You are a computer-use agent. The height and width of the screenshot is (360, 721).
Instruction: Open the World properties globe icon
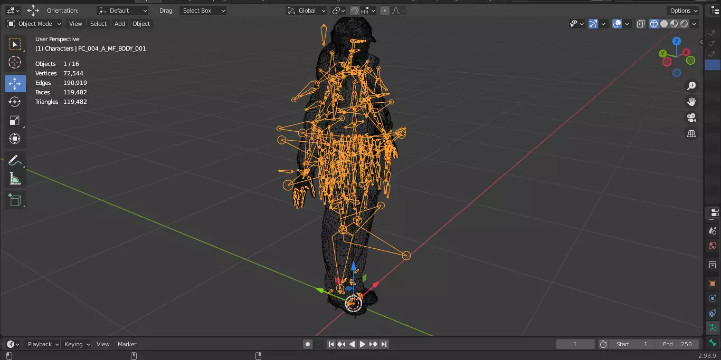(713, 246)
